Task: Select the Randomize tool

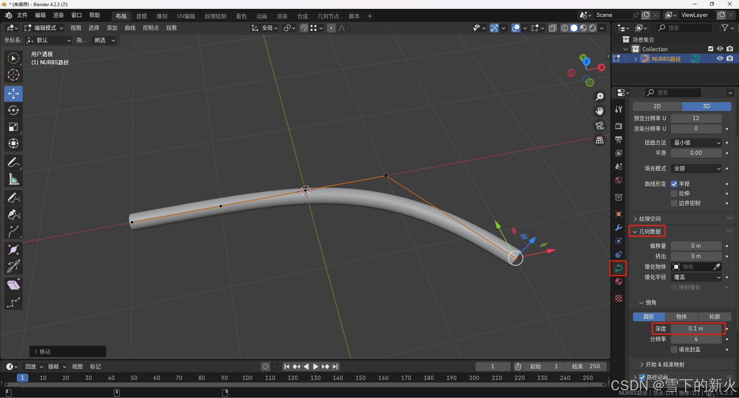Action: coord(13,302)
